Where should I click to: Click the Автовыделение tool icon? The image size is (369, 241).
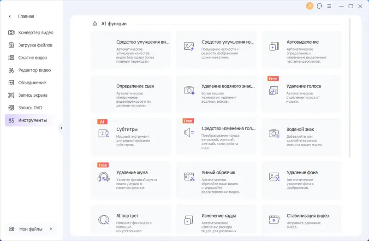(274, 47)
